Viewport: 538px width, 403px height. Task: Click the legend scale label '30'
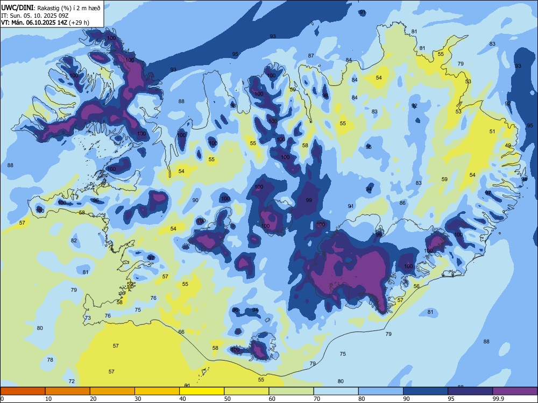138,399
